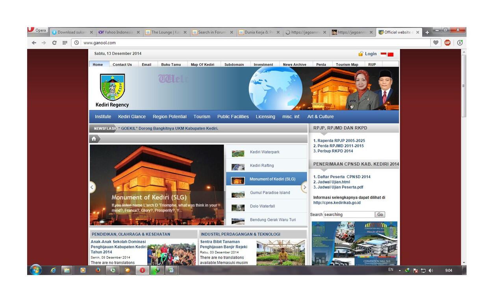
Task: Open the Sentra Bibit Tanaman Penghijauan article
Action: [x=224, y=244]
